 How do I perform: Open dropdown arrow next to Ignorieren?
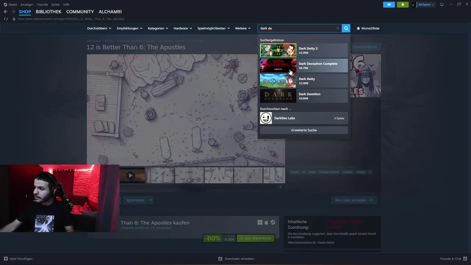(x=151, y=200)
